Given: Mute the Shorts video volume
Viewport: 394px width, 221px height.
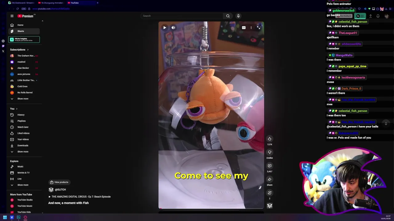Looking at the screenshot, I should point(173,28).
